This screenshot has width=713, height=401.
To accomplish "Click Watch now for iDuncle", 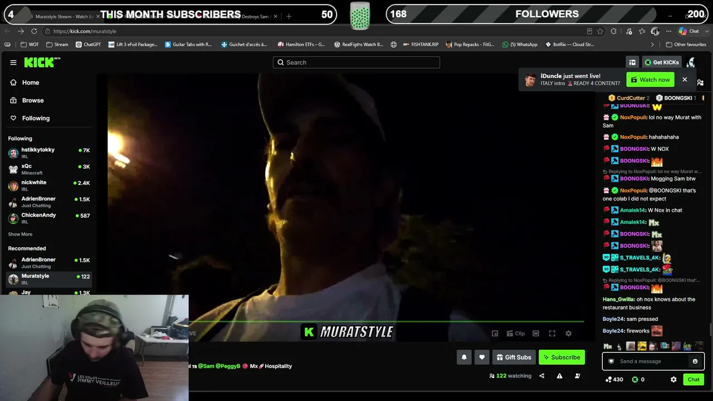I will [x=650, y=80].
